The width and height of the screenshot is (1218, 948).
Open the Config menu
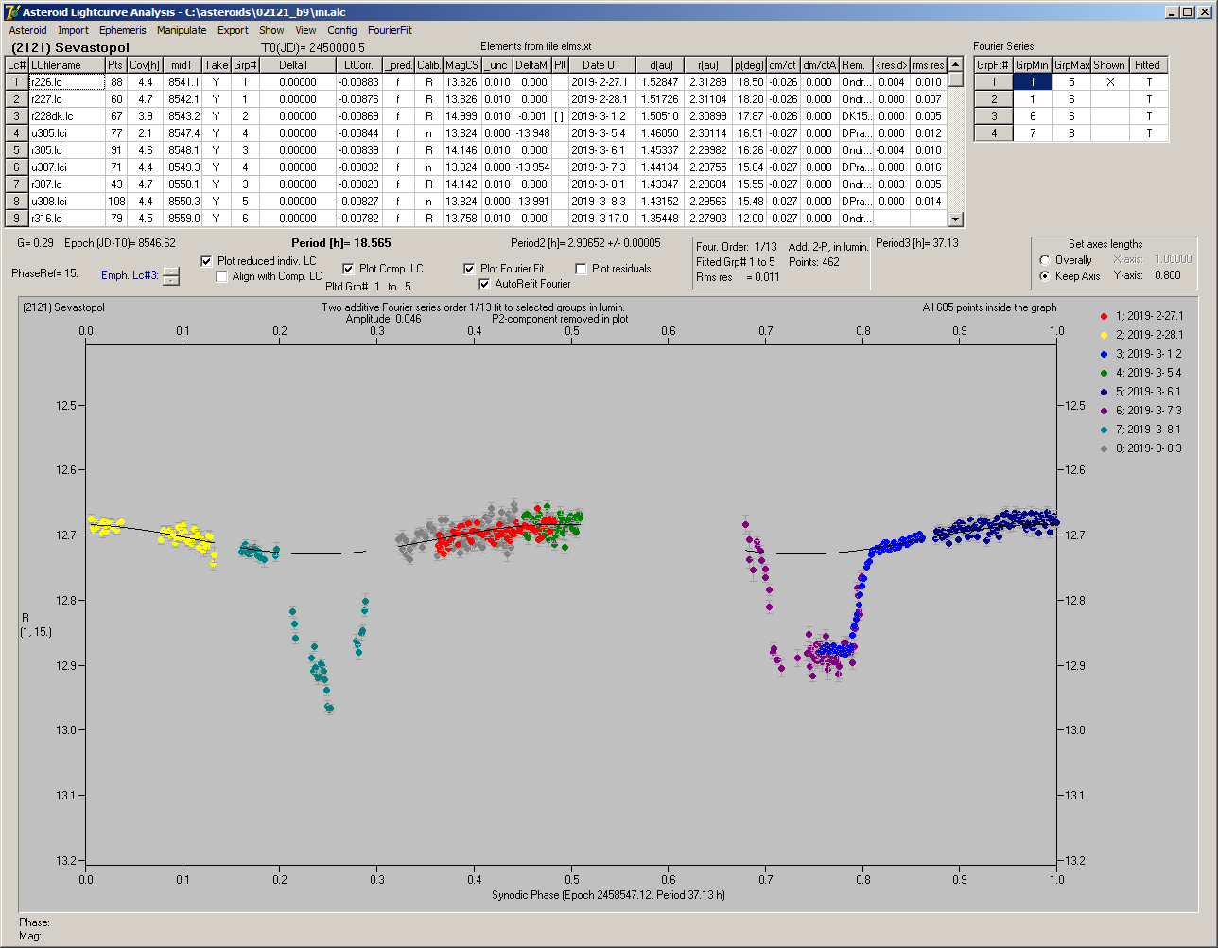(342, 30)
